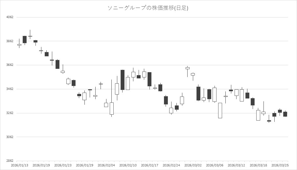Select the 3262 value on the price axis
Image resolution: width=297 pixels, height=170 pixels.
[x=10, y=113]
